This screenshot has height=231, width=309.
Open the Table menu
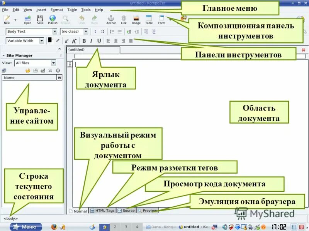(x=72, y=10)
